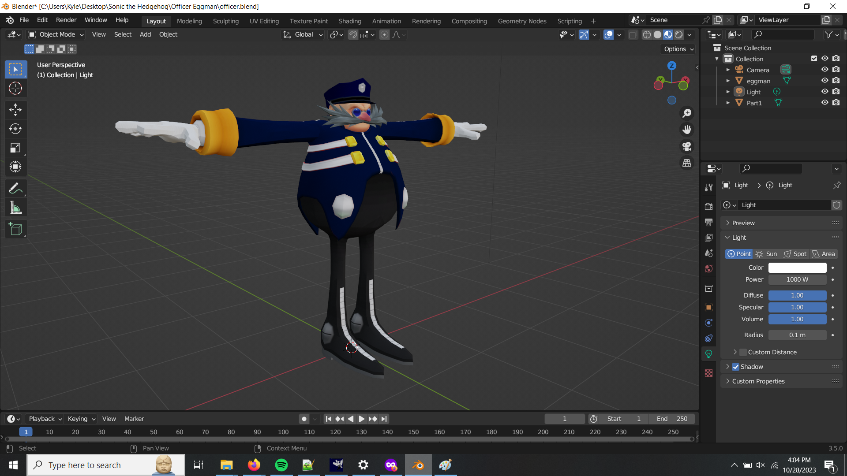
Task: Switch to the Modeling workspace tab
Action: [189, 21]
